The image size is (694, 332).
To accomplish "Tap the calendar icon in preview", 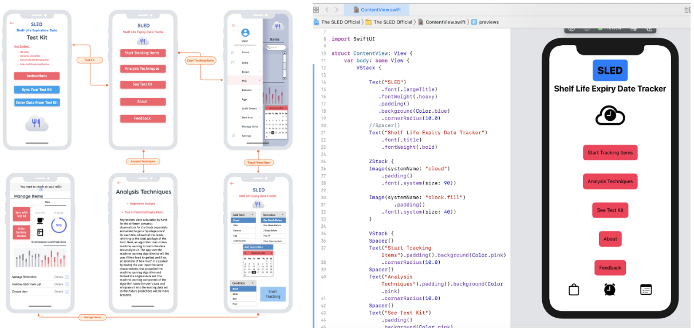I will point(646,290).
